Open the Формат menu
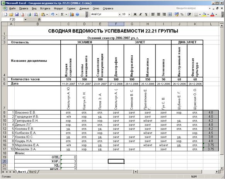This screenshot has width=225, height=179. coord(58,9)
